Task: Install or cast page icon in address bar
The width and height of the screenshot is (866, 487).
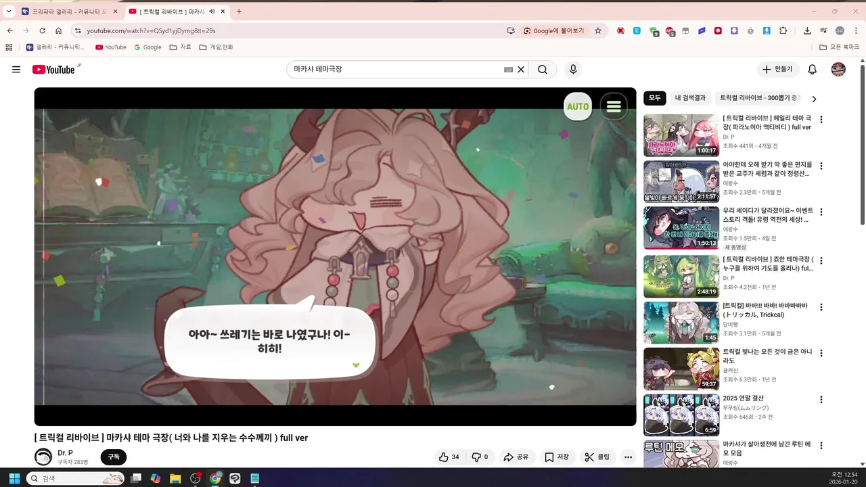Action: (x=511, y=30)
